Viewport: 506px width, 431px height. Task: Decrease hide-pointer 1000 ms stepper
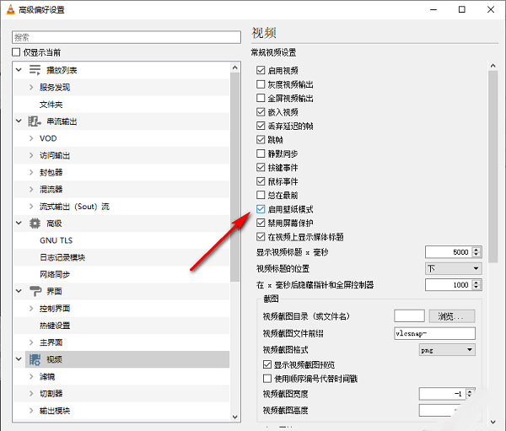476,288
